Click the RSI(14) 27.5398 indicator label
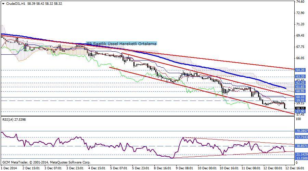The width and height of the screenshot is (308, 171). pos(14,120)
